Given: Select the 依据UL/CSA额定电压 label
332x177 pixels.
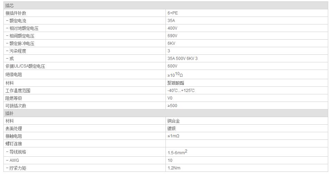Looking at the screenshot, I should click(25, 66).
